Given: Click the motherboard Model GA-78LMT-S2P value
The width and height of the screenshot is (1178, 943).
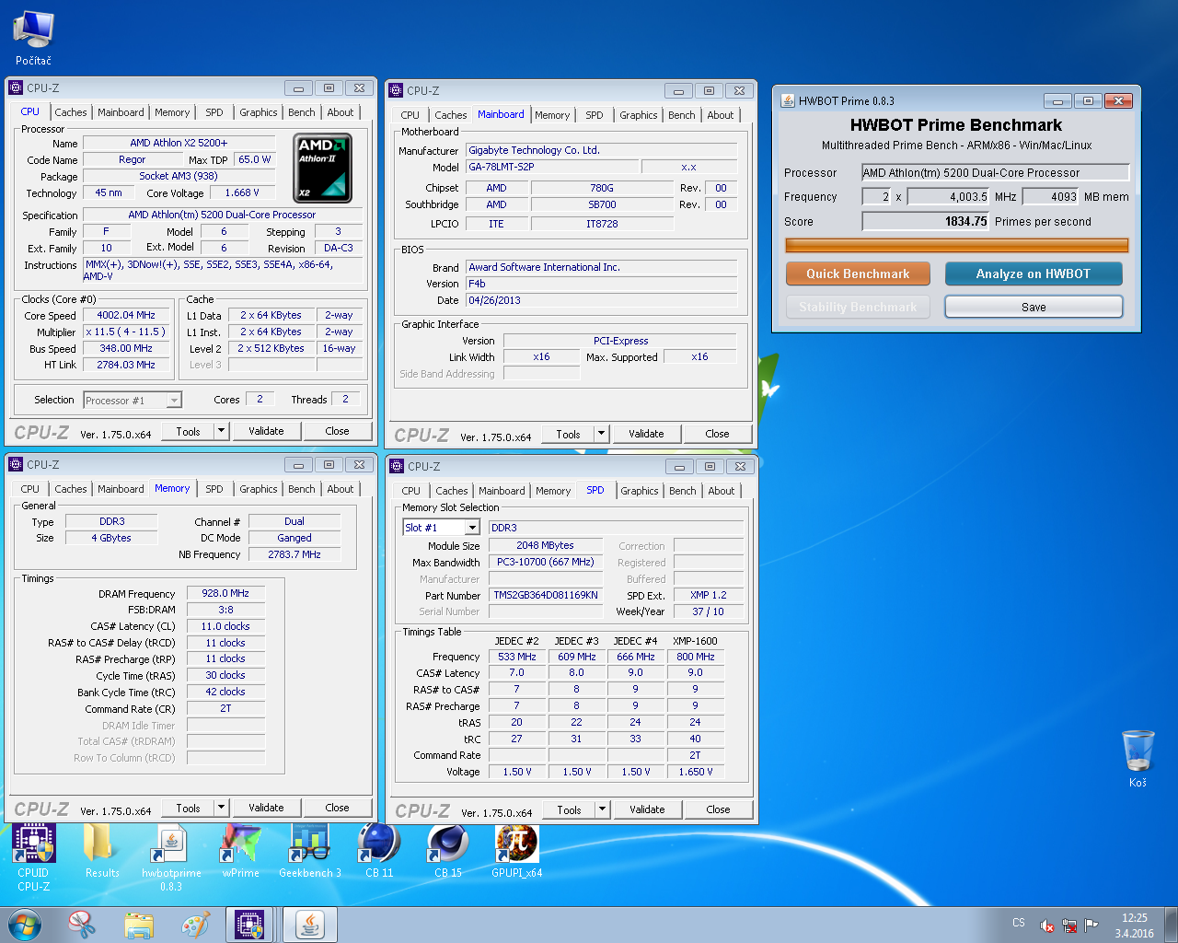Looking at the screenshot, I should click(x=552, y=167).
